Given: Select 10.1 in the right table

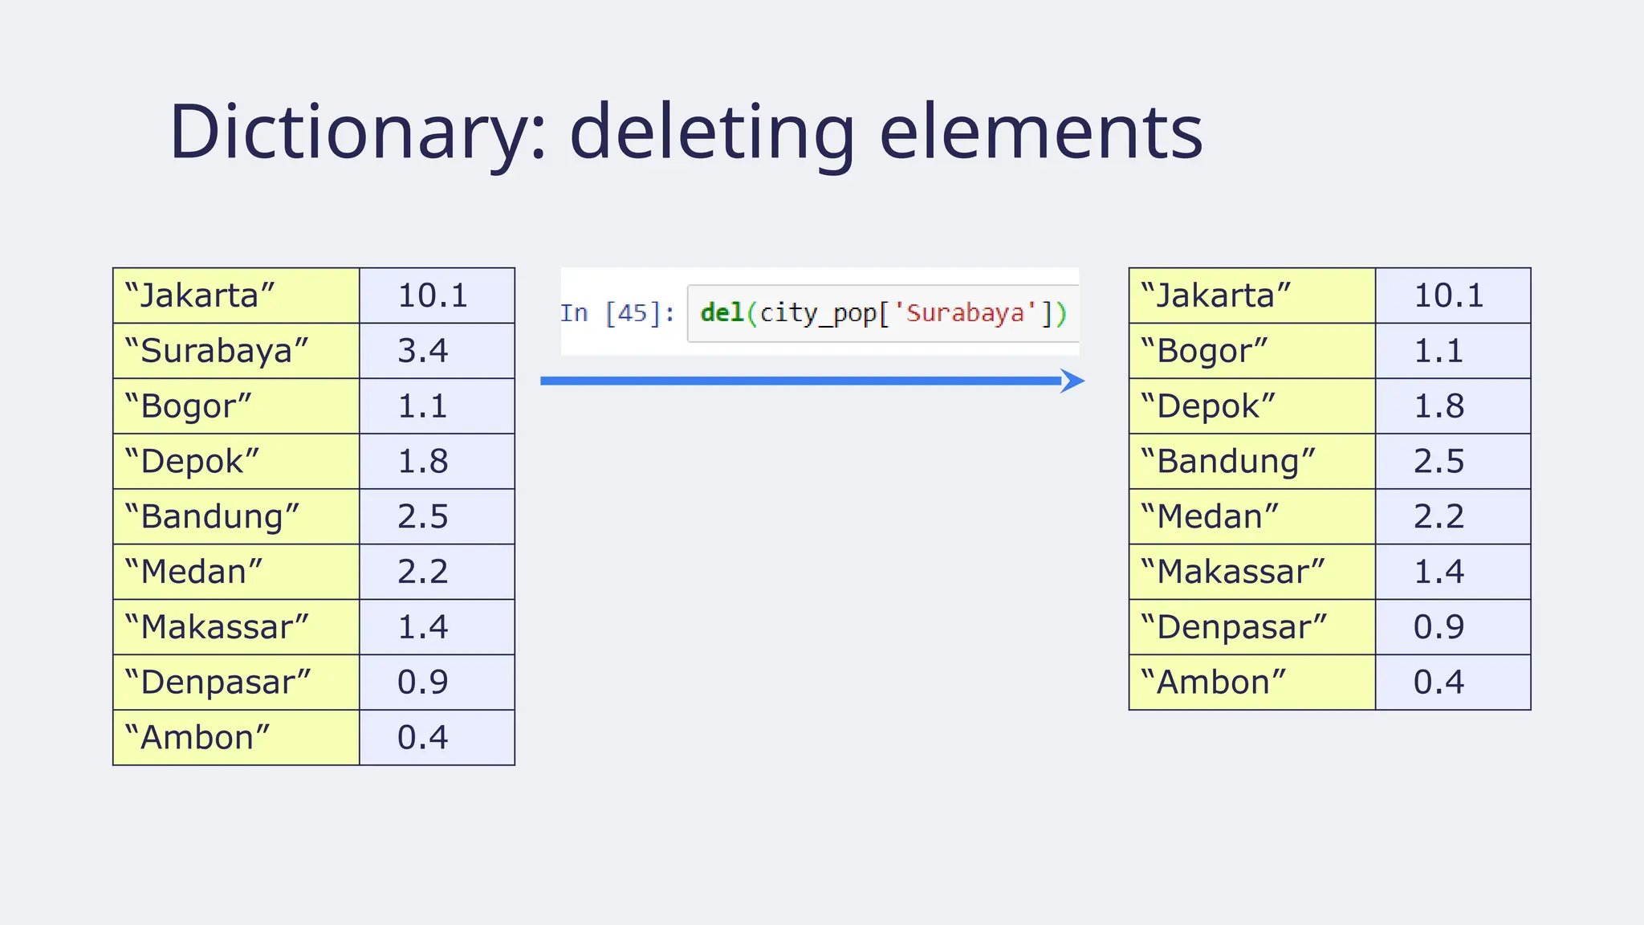Looking at the screenshot, I should pyautogui.click(x=1453, y=295).
